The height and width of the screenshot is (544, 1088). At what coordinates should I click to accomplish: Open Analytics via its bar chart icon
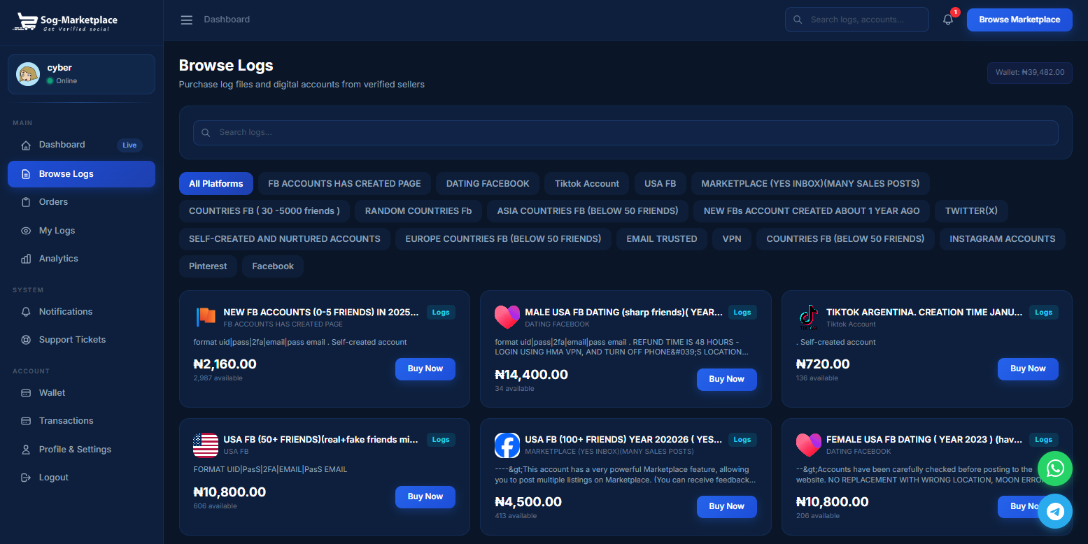26,259
